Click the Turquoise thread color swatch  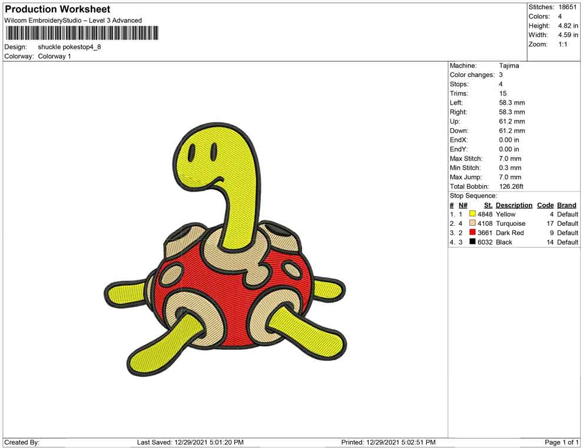click(x=472, y=223)
